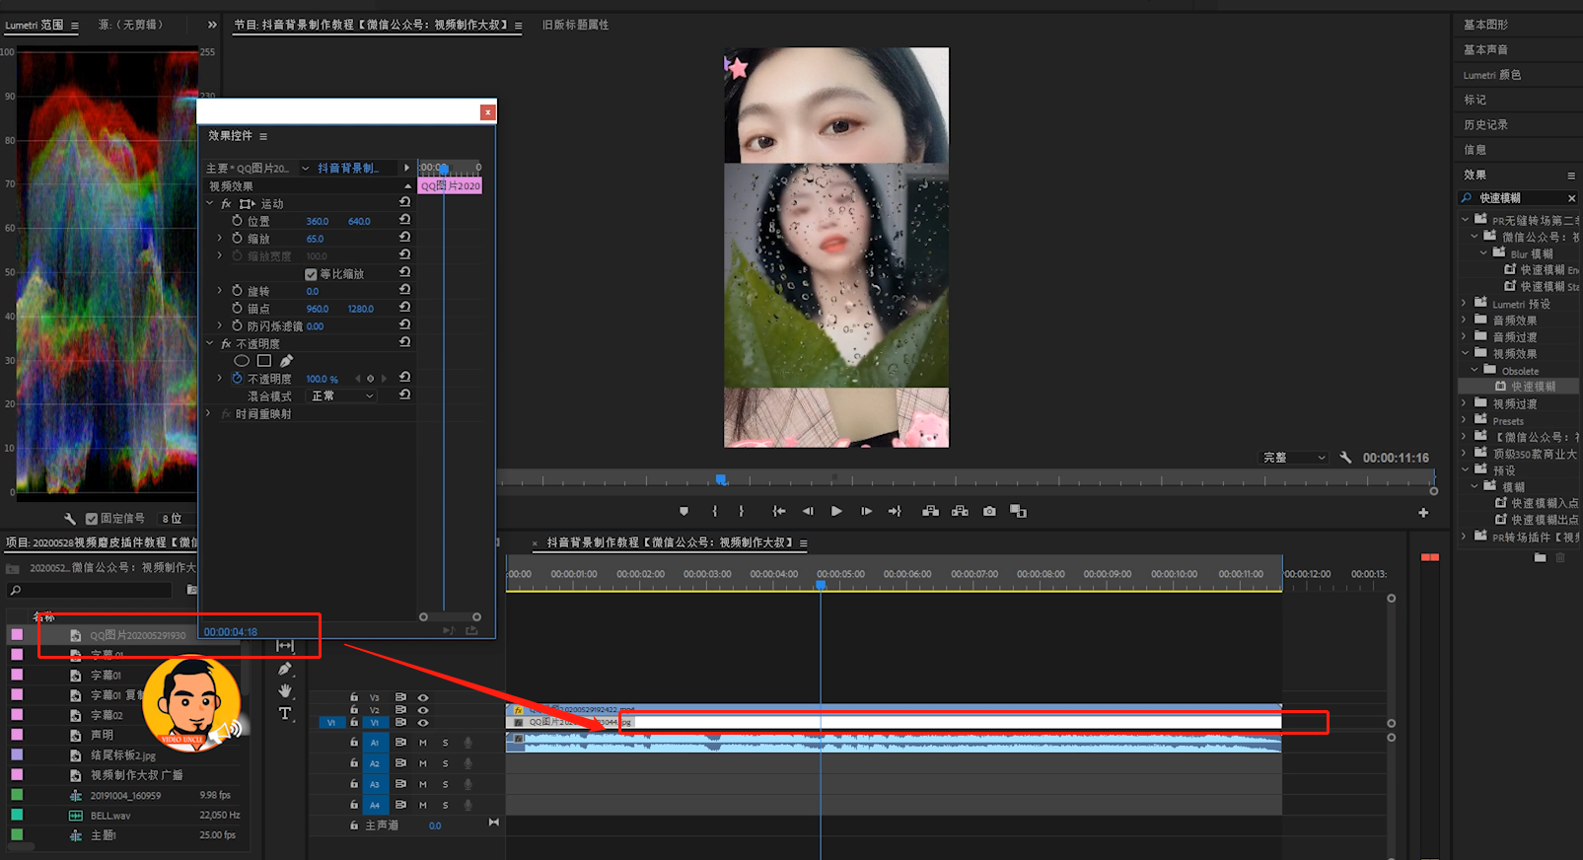The width and height of the screenshot is (1583, 860).
Task: Click the position X value 360.0
Action: tap(318, 221)
